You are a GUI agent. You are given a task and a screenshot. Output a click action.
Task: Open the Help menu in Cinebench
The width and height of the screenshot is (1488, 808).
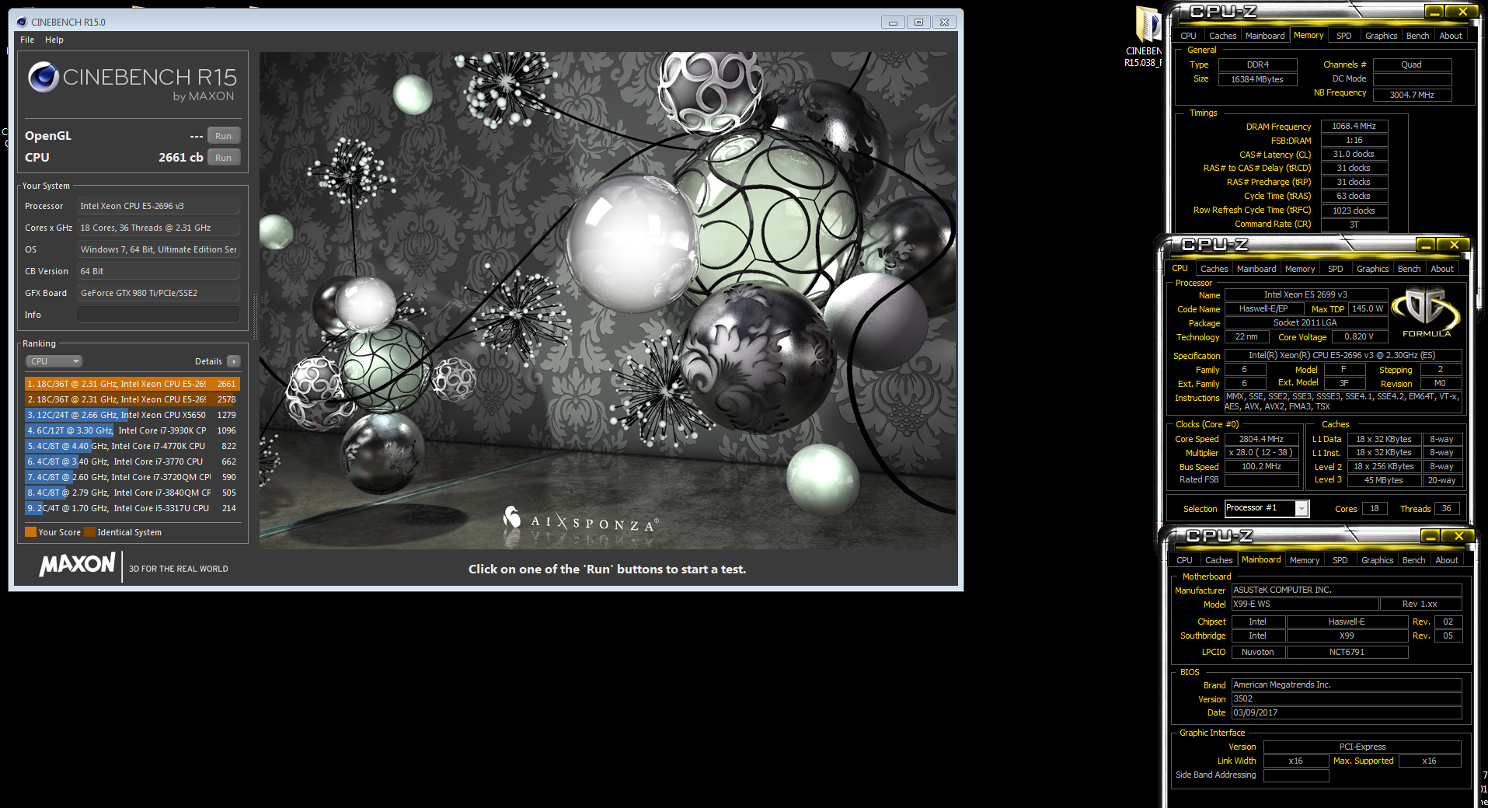(54, 40)
